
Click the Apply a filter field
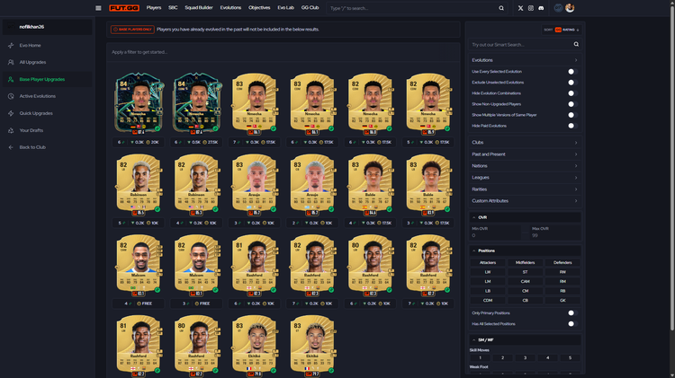(283, 52)
